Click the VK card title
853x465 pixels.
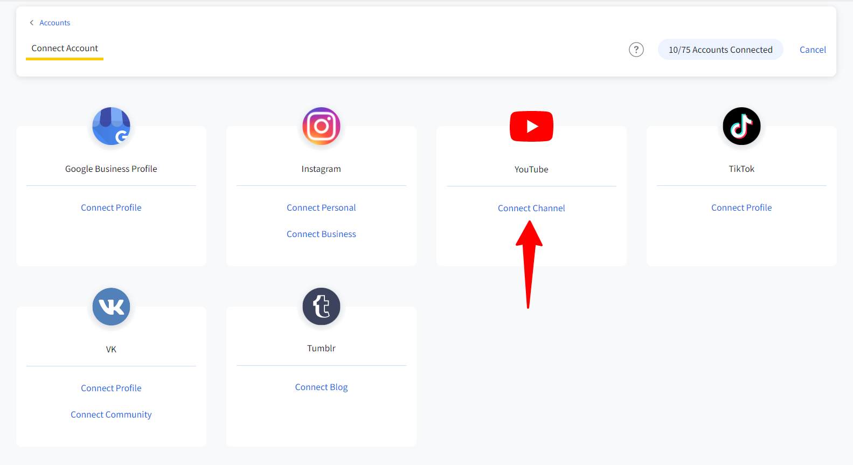111,349
